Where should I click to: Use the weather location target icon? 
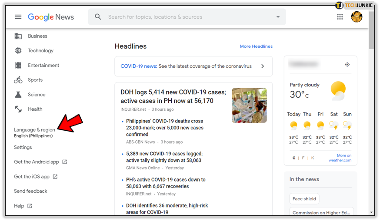tap(347, 64)
